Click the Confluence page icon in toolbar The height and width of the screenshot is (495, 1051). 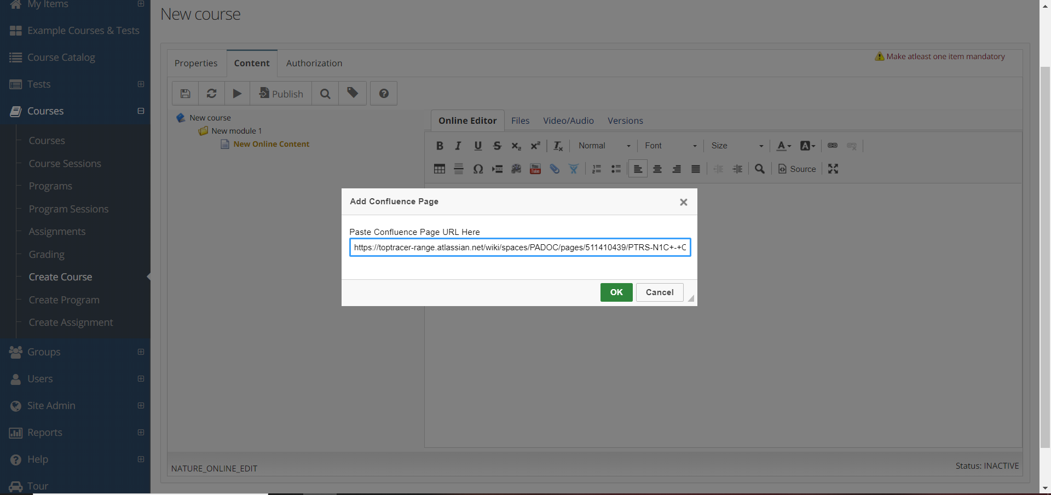click(574, 169)
